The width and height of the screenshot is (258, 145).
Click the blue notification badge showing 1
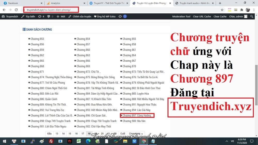pos(125,17)
